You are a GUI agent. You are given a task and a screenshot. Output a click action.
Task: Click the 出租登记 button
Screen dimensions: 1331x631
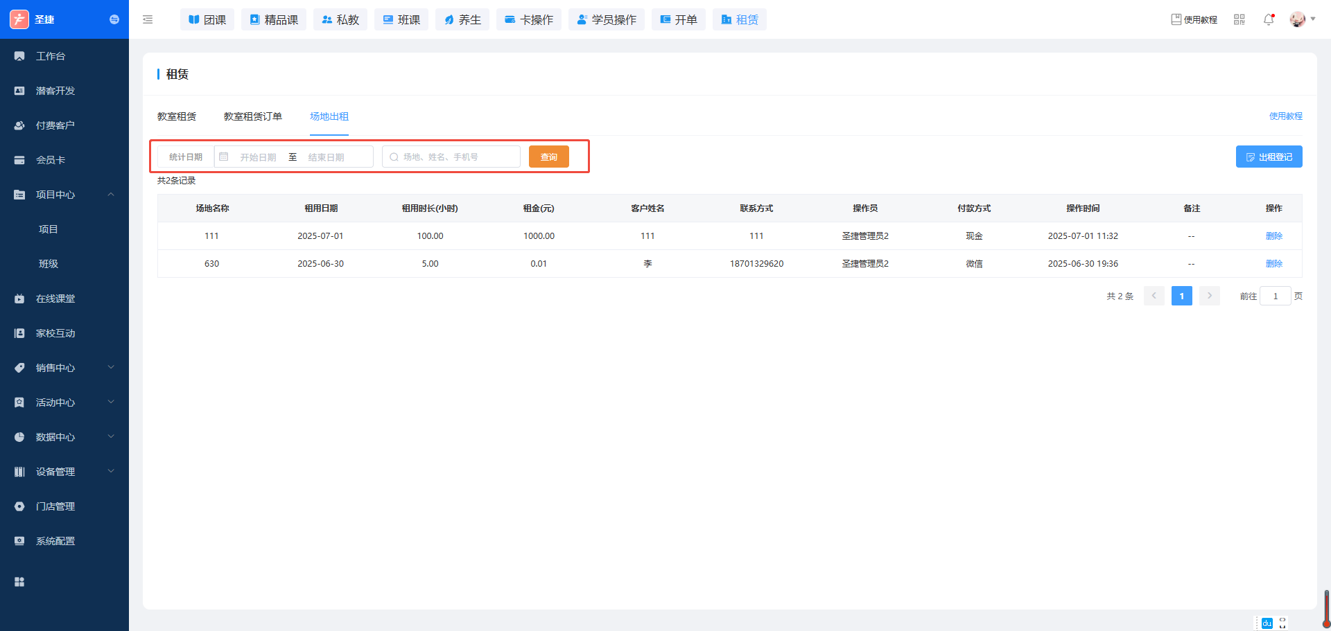click(1269, 157)
